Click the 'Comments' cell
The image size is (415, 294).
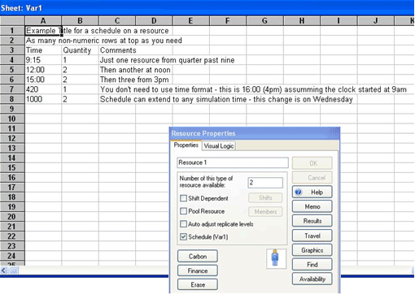(x=117, y=50)
